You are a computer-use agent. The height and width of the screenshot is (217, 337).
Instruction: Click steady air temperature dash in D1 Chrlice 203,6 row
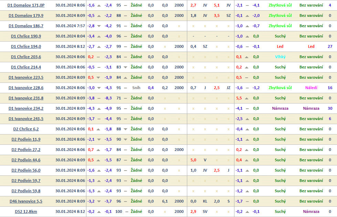[99, 57]
